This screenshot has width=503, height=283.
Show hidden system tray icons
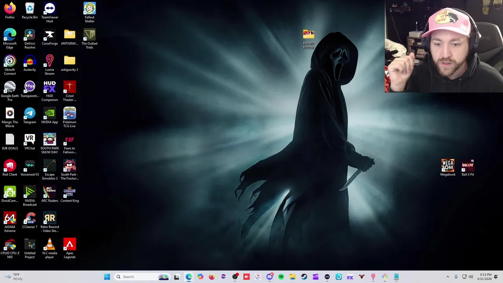447,277
